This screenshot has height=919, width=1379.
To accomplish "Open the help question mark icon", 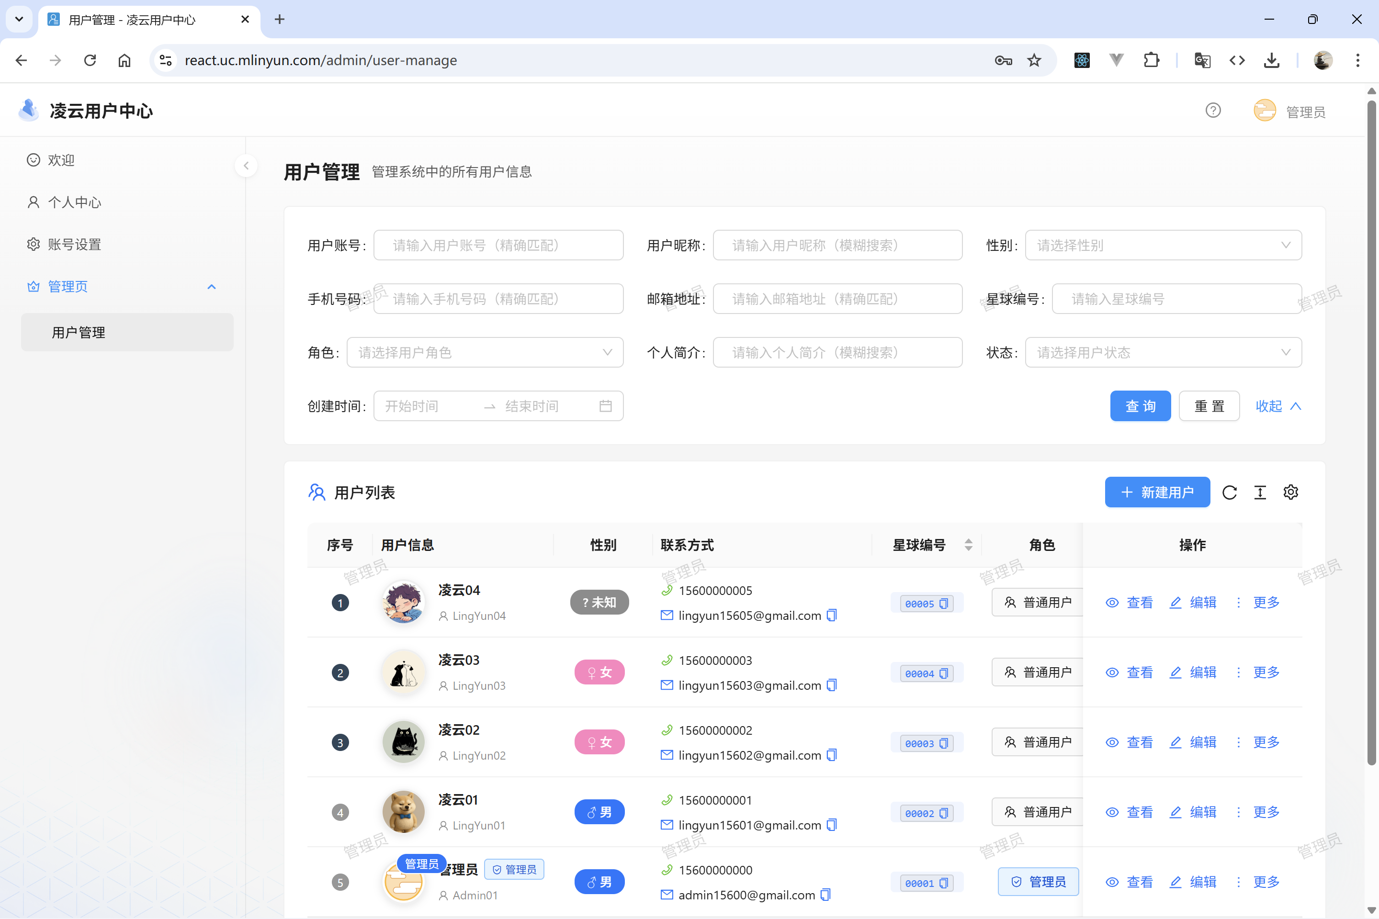I will (1213, 110).
